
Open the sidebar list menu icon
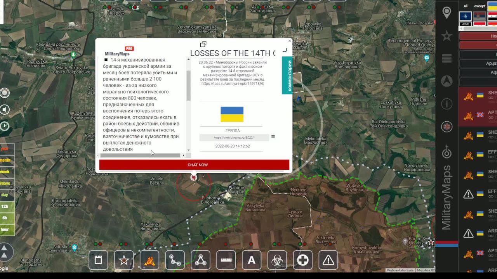(x=447, y=59)
